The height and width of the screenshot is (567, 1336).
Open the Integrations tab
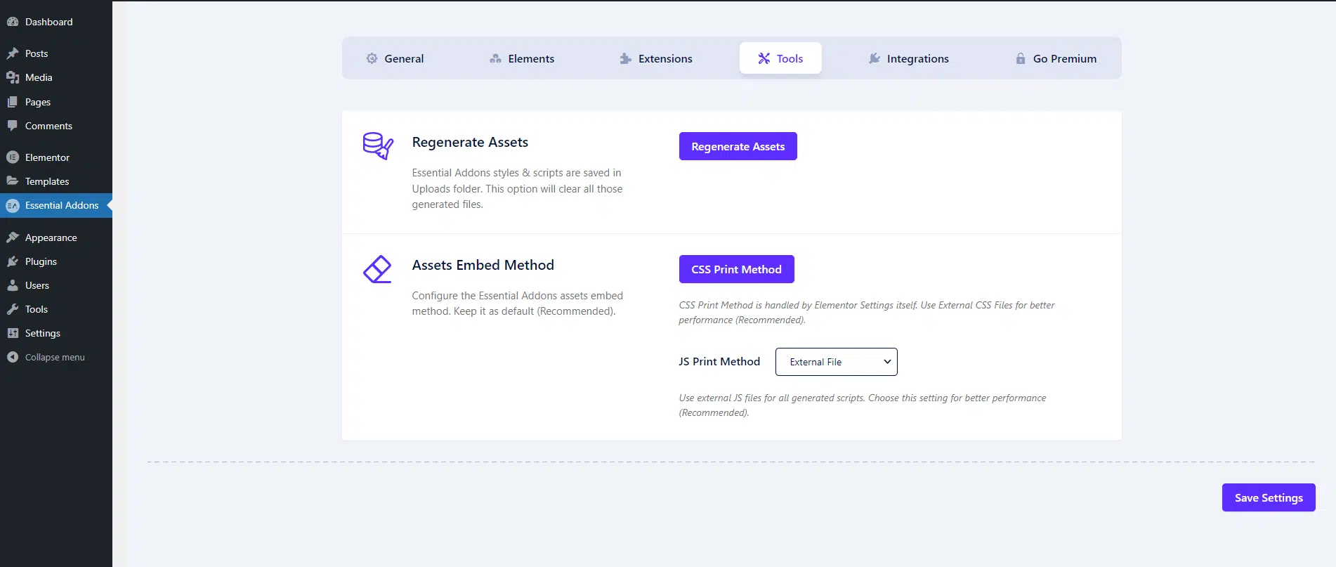point(909,58)
